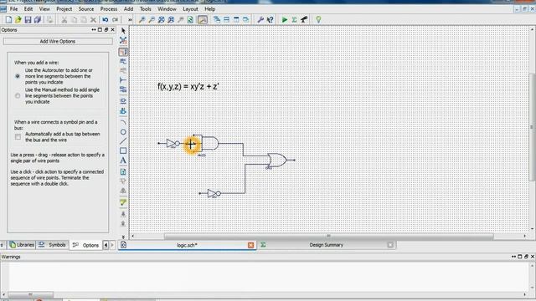Click the Undo arrow icon
The height and width of the screenshot is (301, 536).
coord(106,20)
